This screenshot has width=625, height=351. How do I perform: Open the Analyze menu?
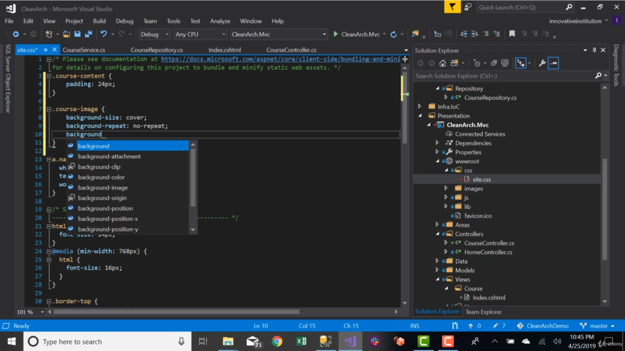[x=220, y=21]
